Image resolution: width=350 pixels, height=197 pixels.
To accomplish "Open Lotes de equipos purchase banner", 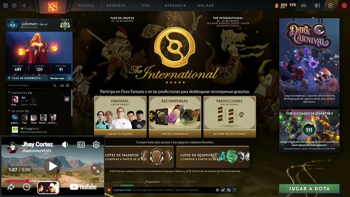I will click(213, 157).
